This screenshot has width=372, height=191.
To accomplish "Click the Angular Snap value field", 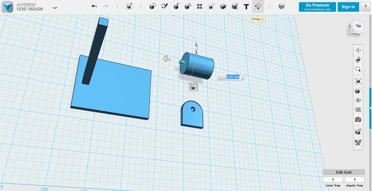I will click(x=355, y=180).
